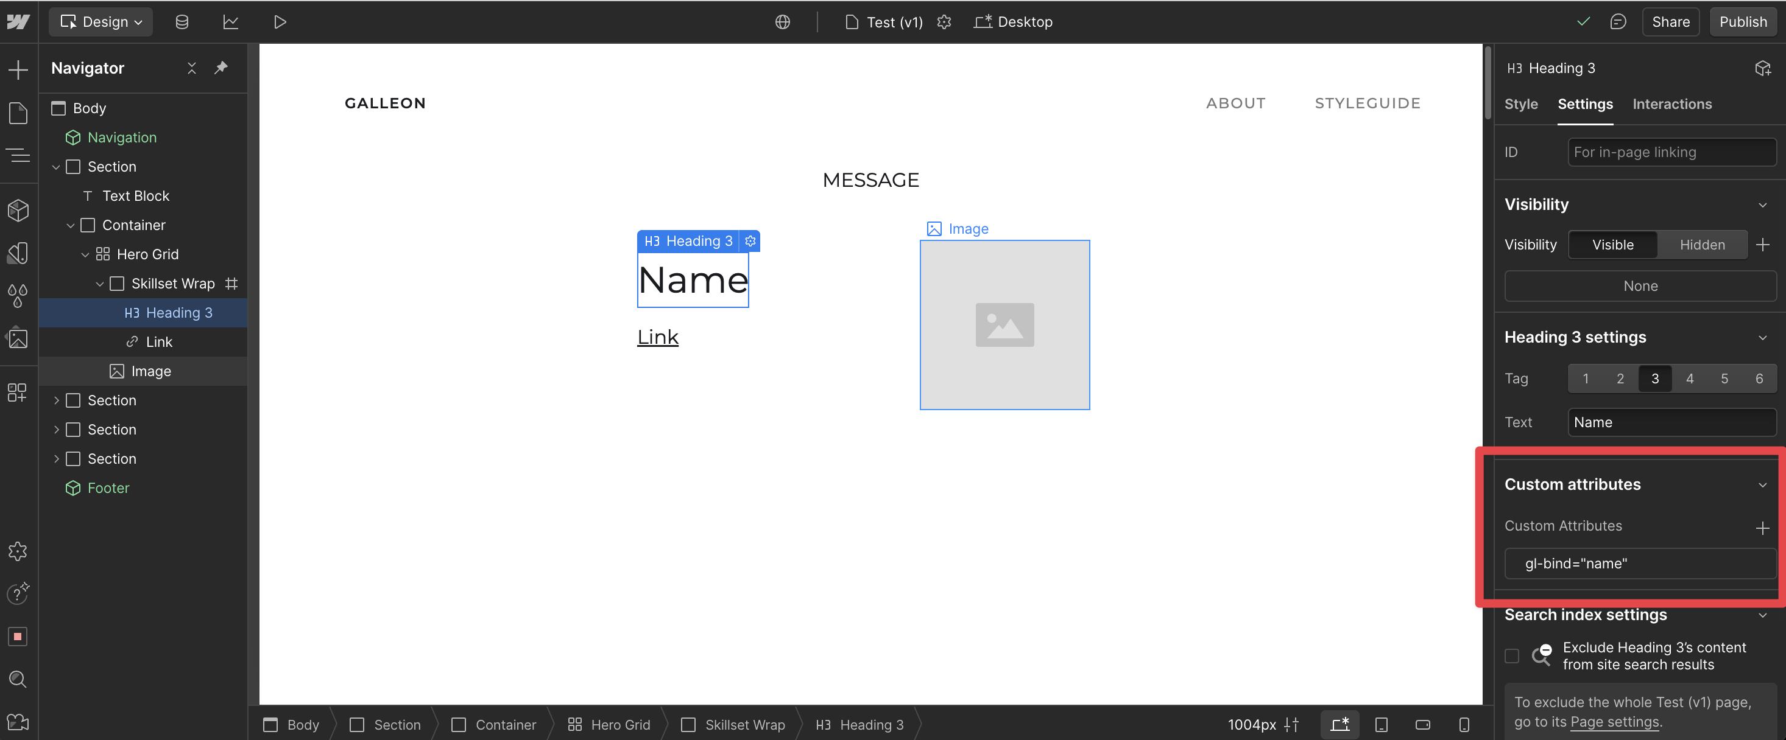Open the CMS database icon
The width and height of the screenshot is (1786, 740).
pos(182,22)
